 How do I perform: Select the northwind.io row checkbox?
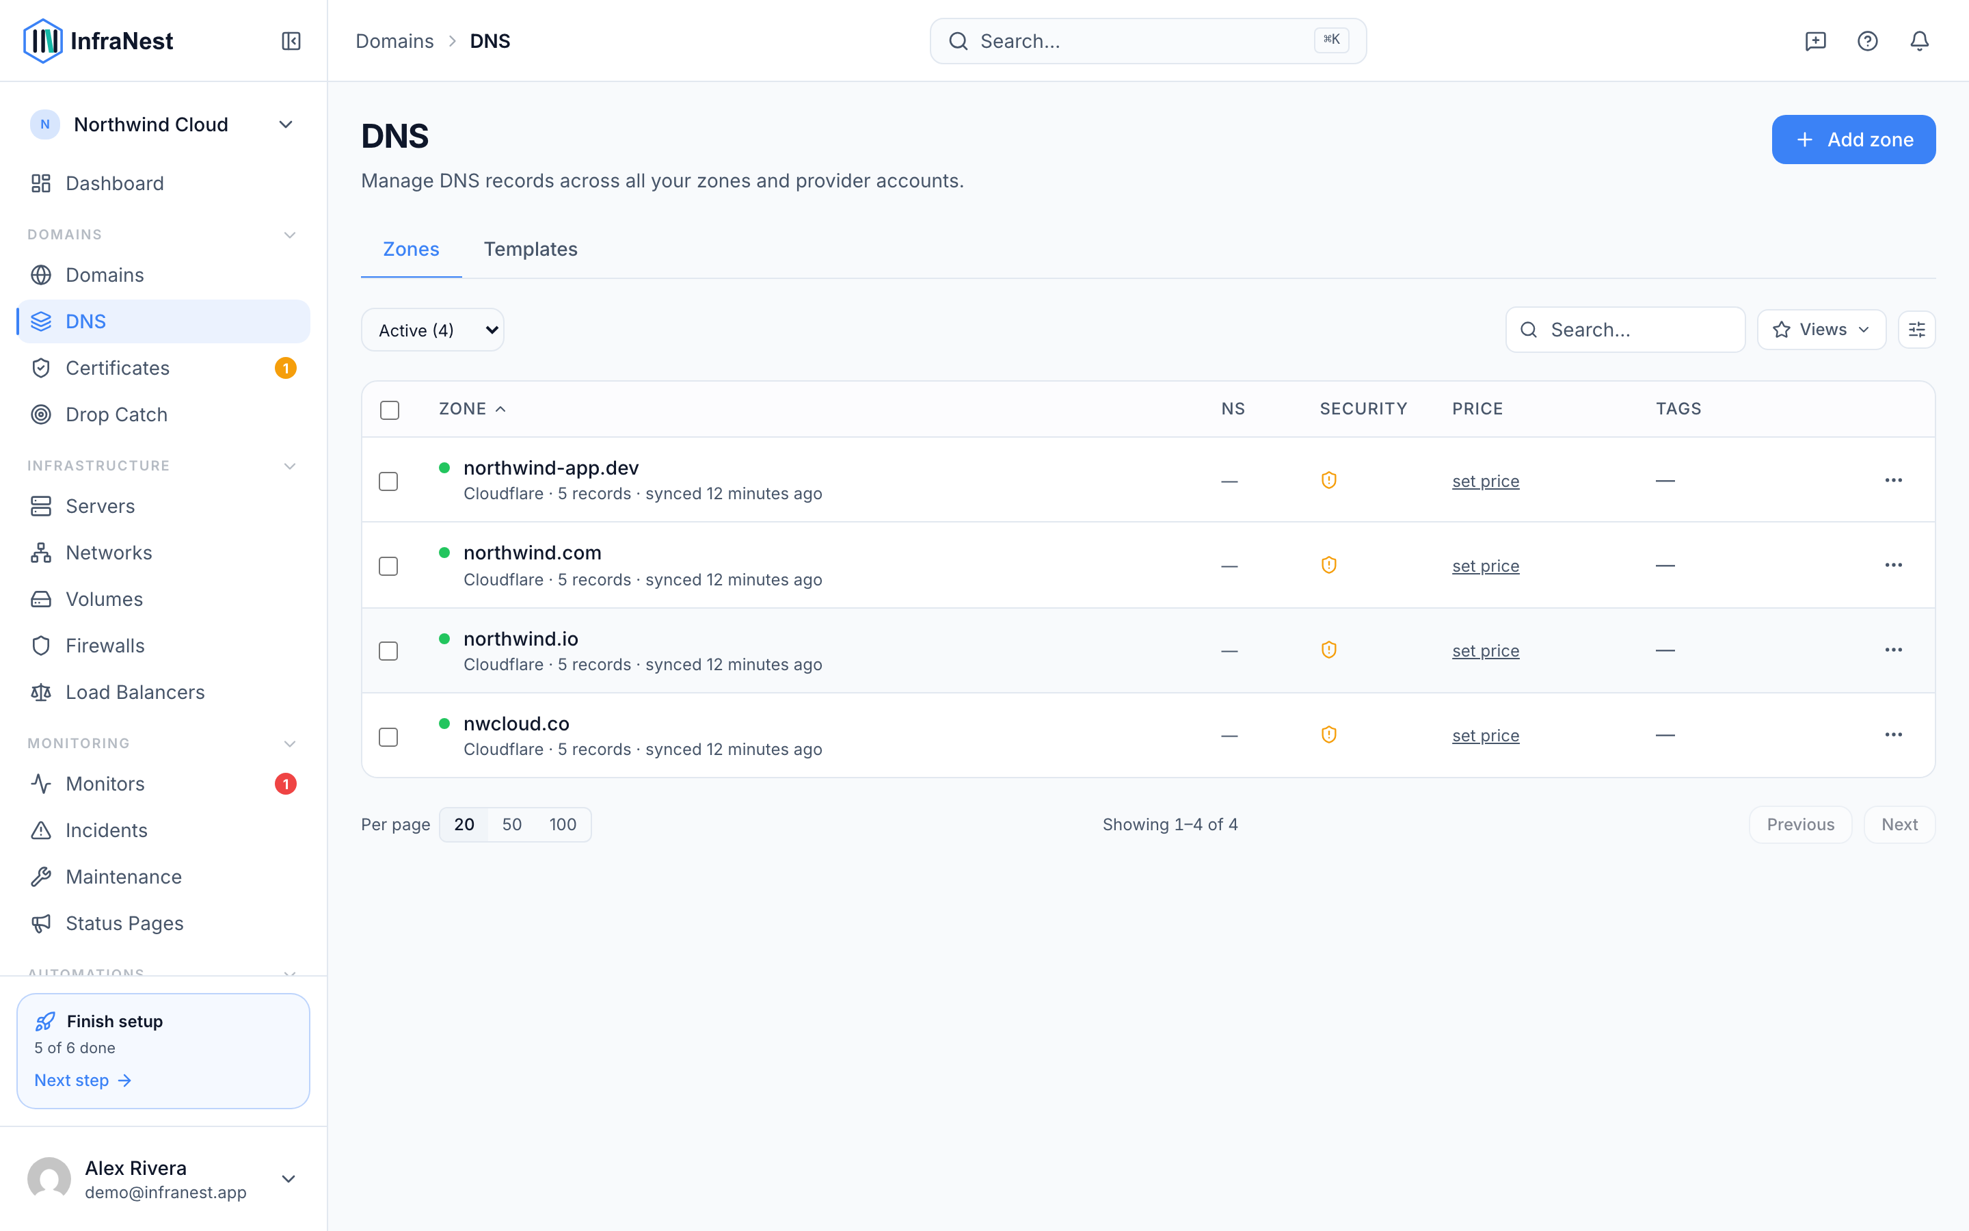coord(389,651)
